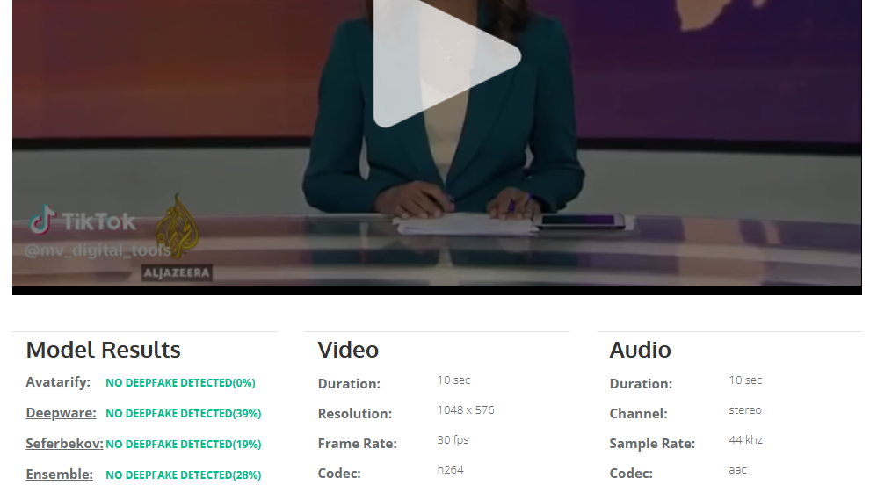Open the Avatarify model link
Image resolution: width=870 pixels, height=500 pixels.
pyautogui.click(x=58, y=382)
